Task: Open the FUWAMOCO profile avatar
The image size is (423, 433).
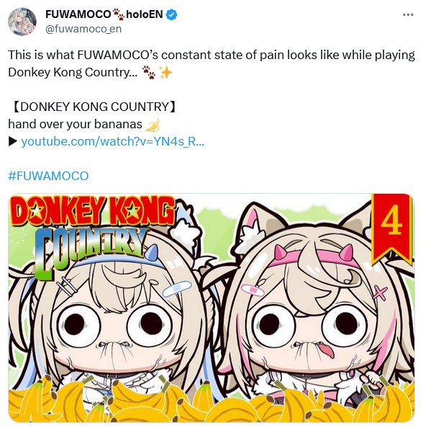Action: tap(22, 22)
